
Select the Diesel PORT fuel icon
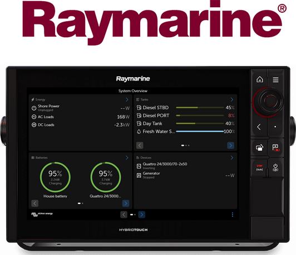[139, 116]
